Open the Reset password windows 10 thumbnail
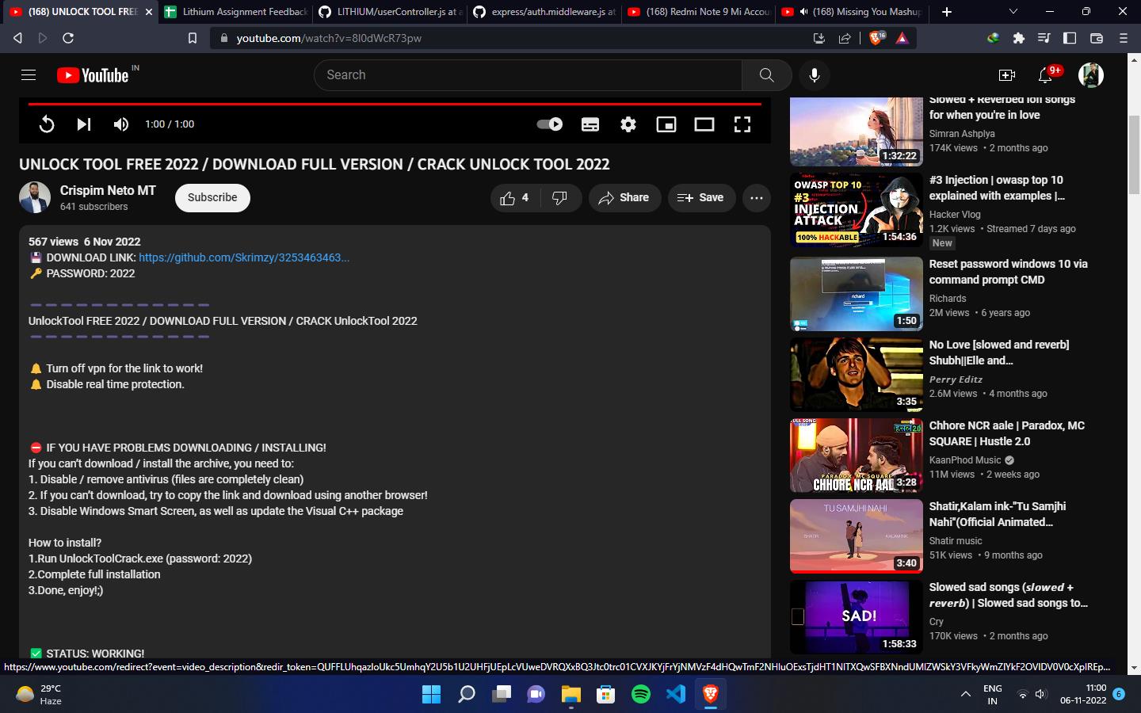Screen dimensions: 1141x713 tap(856, 294)
